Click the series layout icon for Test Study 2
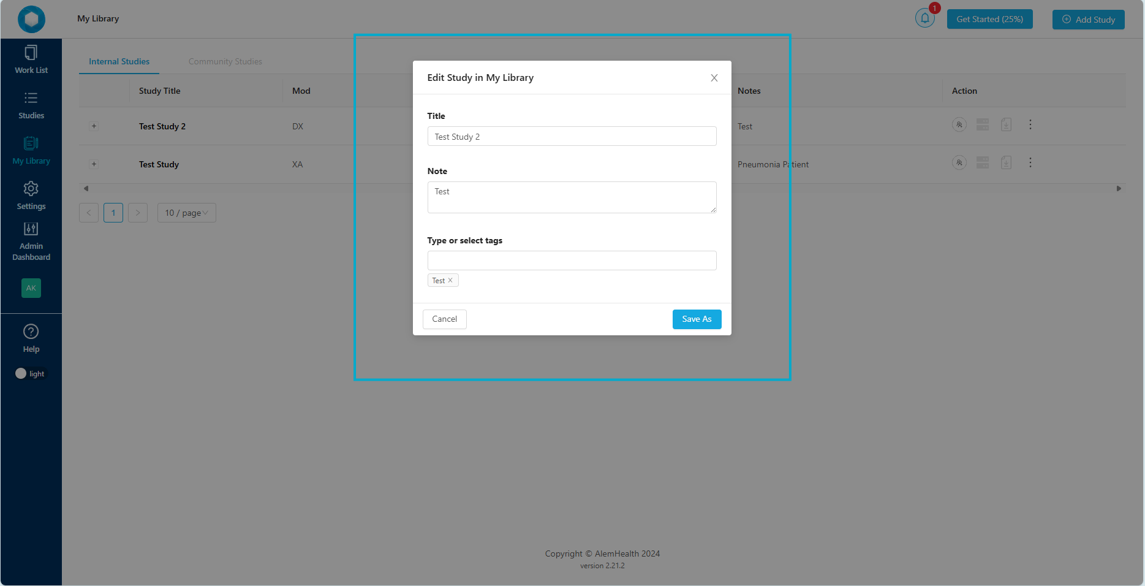The width and height of the screenshot is (1145, 586). [983, 124]
